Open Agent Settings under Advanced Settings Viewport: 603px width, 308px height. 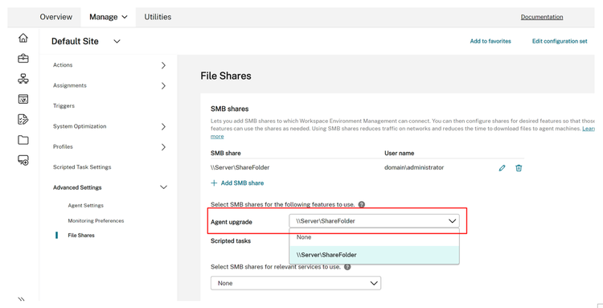tap(86, 206)
